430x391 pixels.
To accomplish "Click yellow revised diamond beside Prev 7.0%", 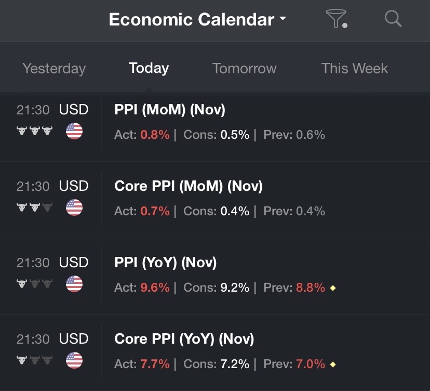I will click(x=333, y=364).
